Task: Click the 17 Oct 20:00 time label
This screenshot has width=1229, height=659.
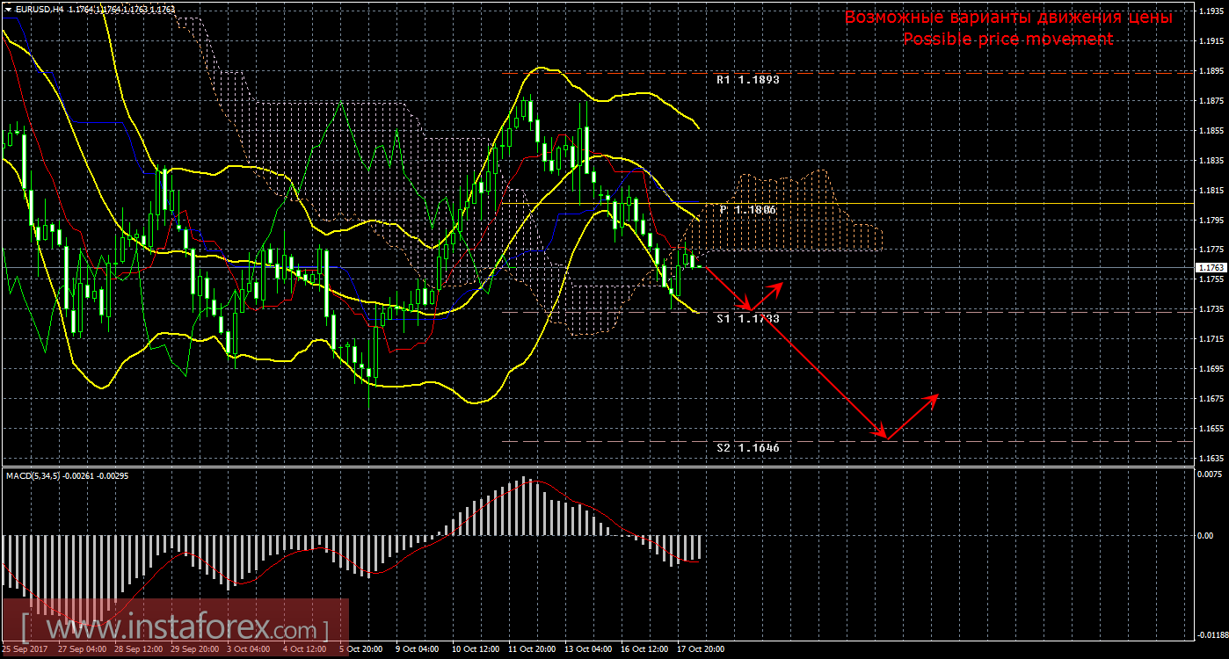Action: coord(702,649)
